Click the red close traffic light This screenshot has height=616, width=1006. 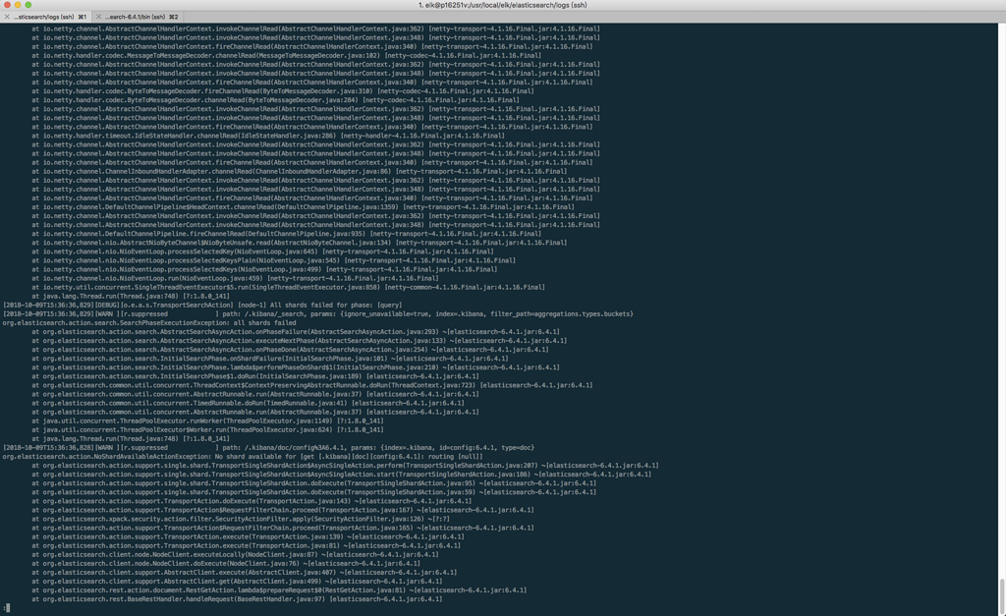[8, 4]
